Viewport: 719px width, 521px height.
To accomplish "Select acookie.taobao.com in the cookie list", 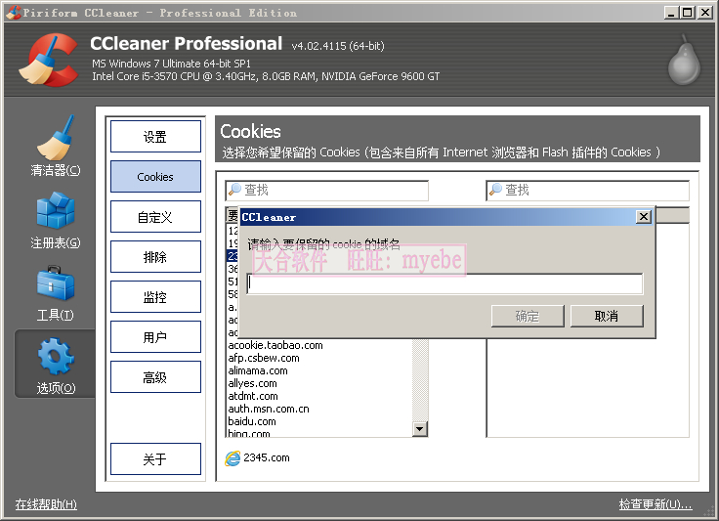I will (x=275, y=345).
